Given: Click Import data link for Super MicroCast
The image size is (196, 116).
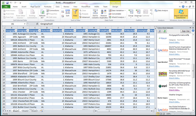Looking at the screenshot, I should (x=174, y=66).
